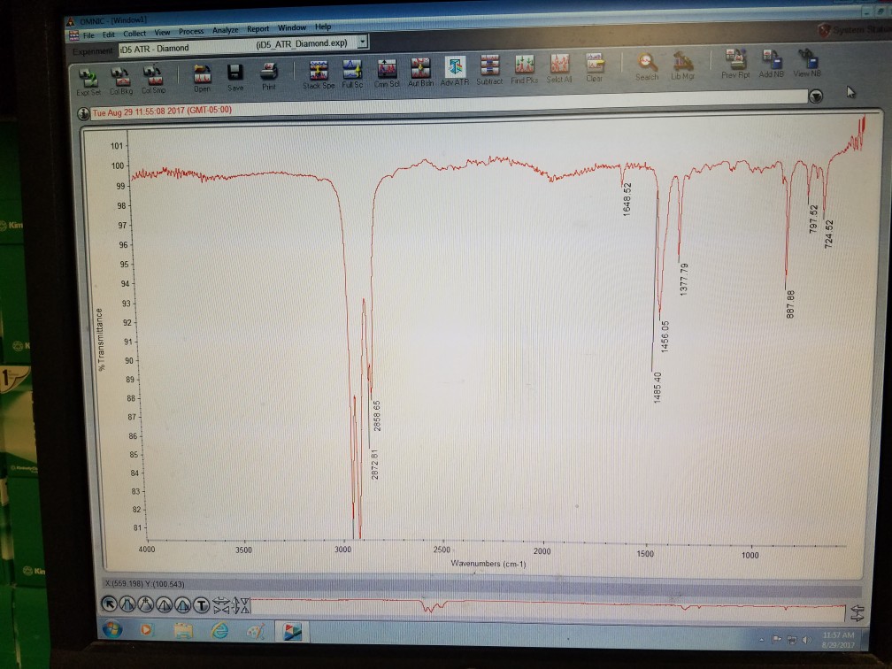The width and height of the screenshot is (892, 669).
Task: Apply Aut Bsln baseline correction icon
Action: click(x=420, y=73)
